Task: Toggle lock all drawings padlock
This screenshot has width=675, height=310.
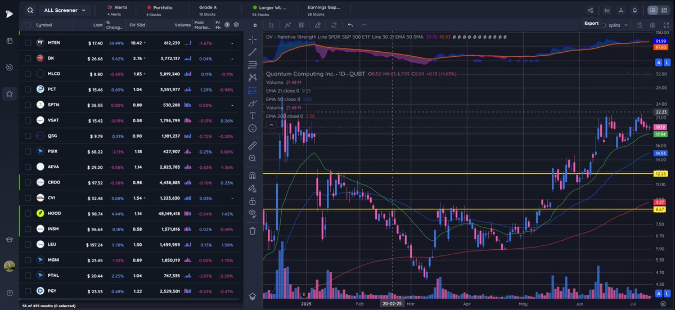Action: (253, 201)
